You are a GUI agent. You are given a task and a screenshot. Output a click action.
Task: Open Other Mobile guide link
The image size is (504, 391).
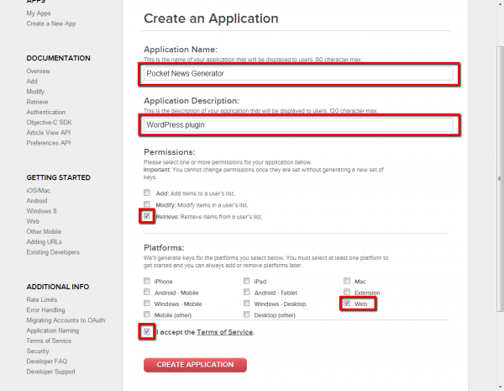[x=44, y=232]
